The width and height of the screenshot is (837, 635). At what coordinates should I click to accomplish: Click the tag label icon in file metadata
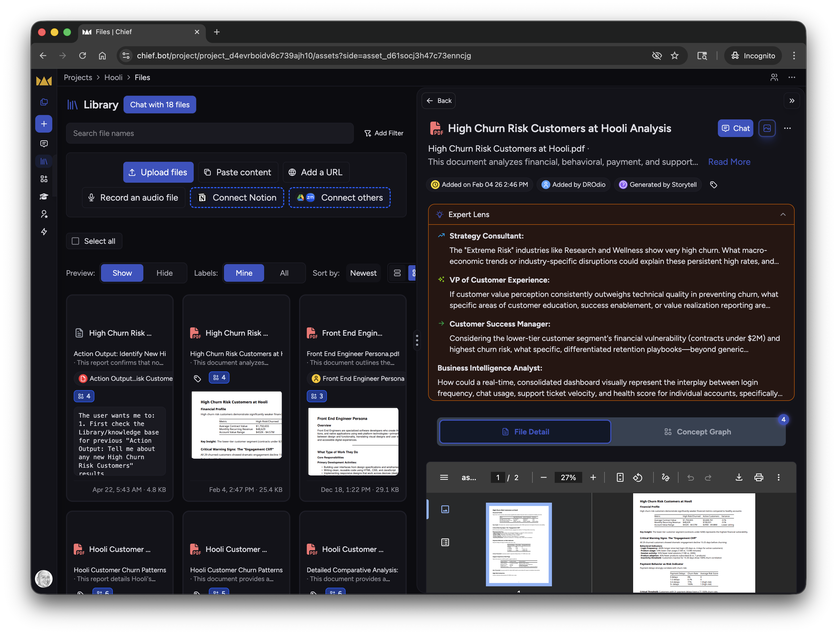pos(713,185)
